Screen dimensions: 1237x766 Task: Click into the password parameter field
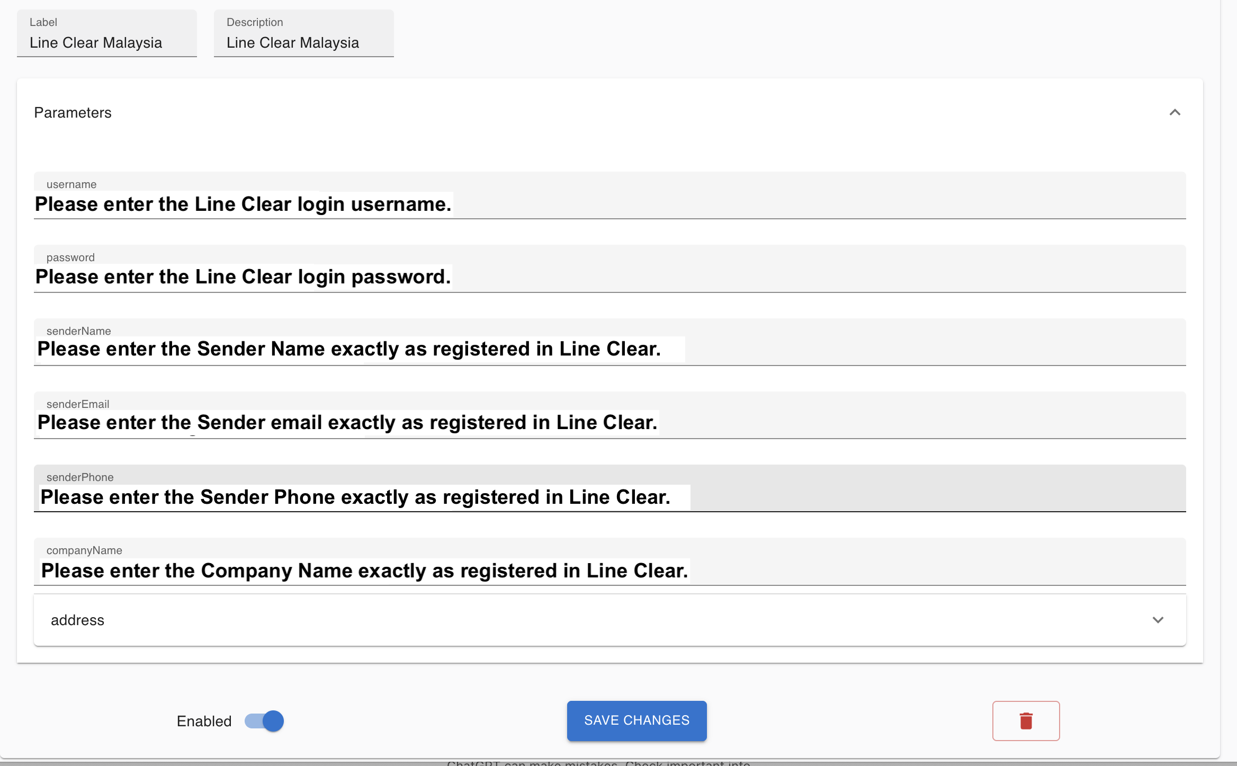pos(794,277)
